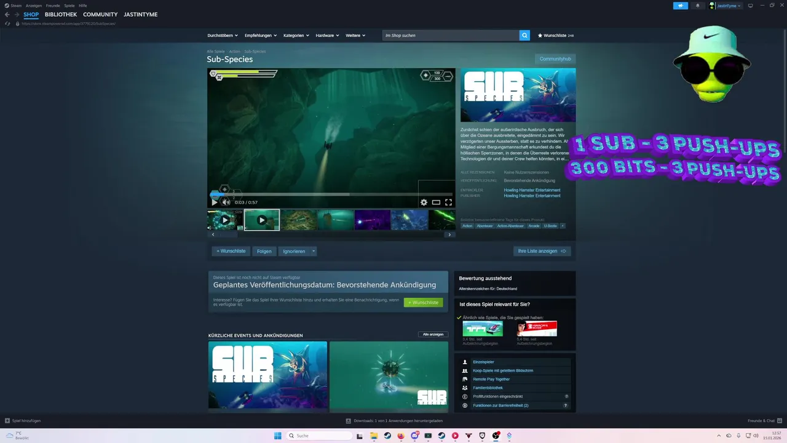Open developer Howling Hamster Entertainment link
The height and width of the screenshot is (443, 787).
(x=532, y=190)
